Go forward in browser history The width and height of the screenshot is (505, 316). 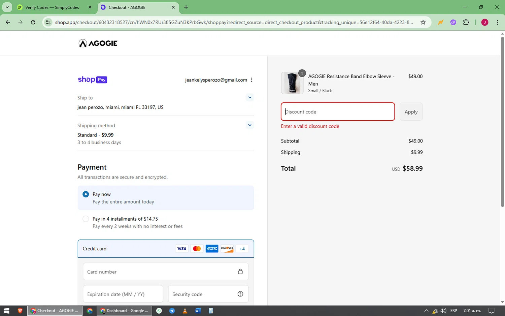(21, 22)
